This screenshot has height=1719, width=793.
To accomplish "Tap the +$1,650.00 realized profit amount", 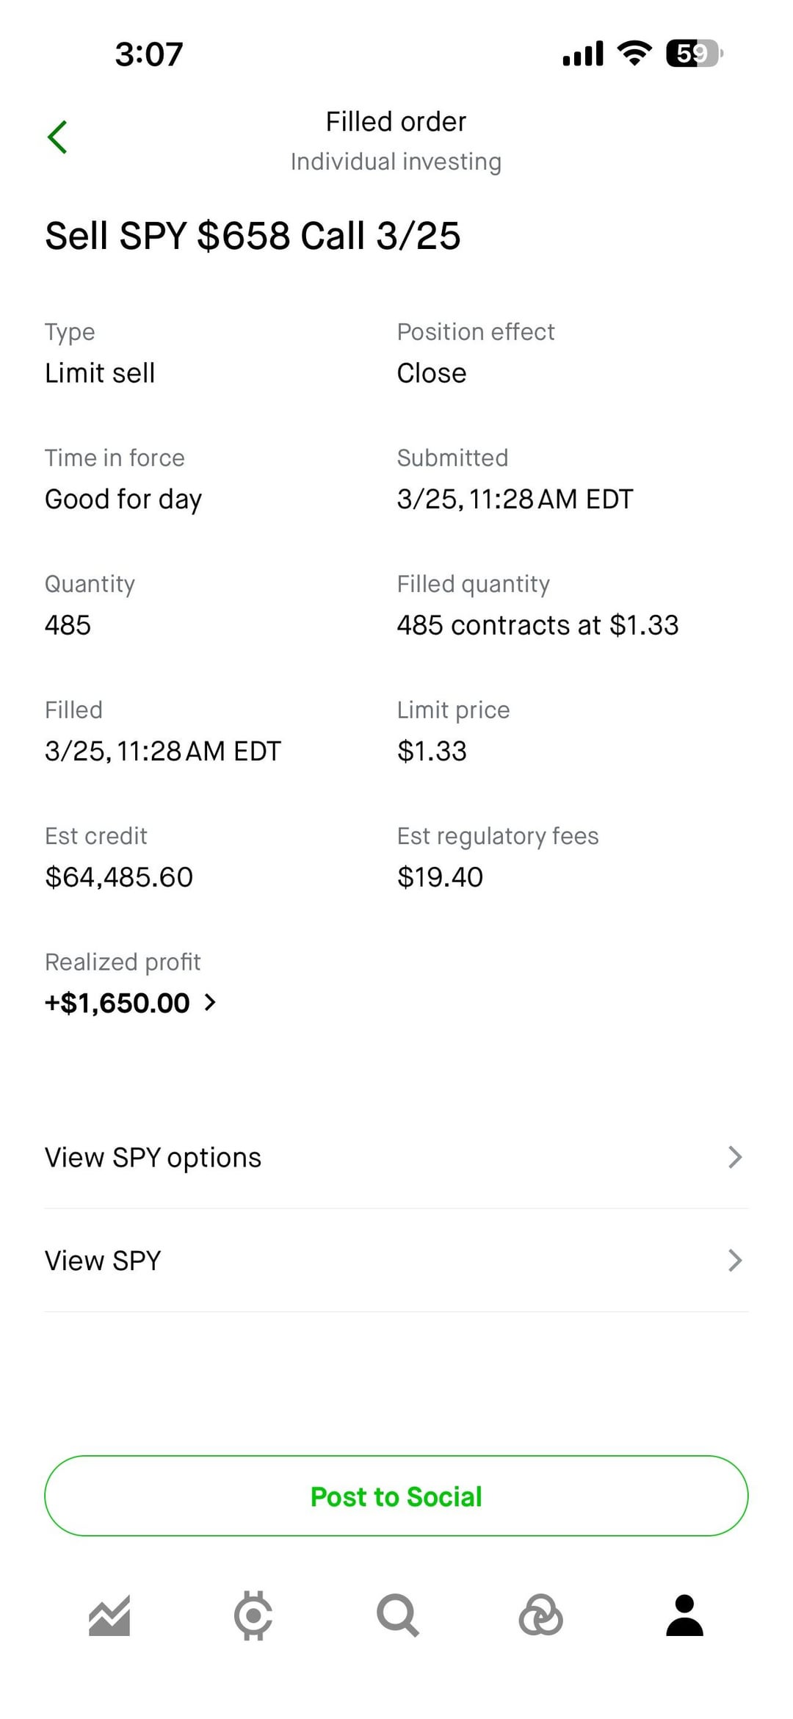I will click(117, 1003).
